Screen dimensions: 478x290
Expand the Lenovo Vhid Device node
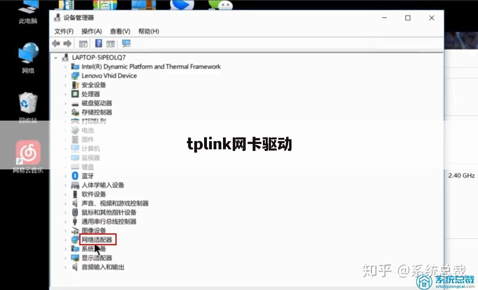point(65,75)
